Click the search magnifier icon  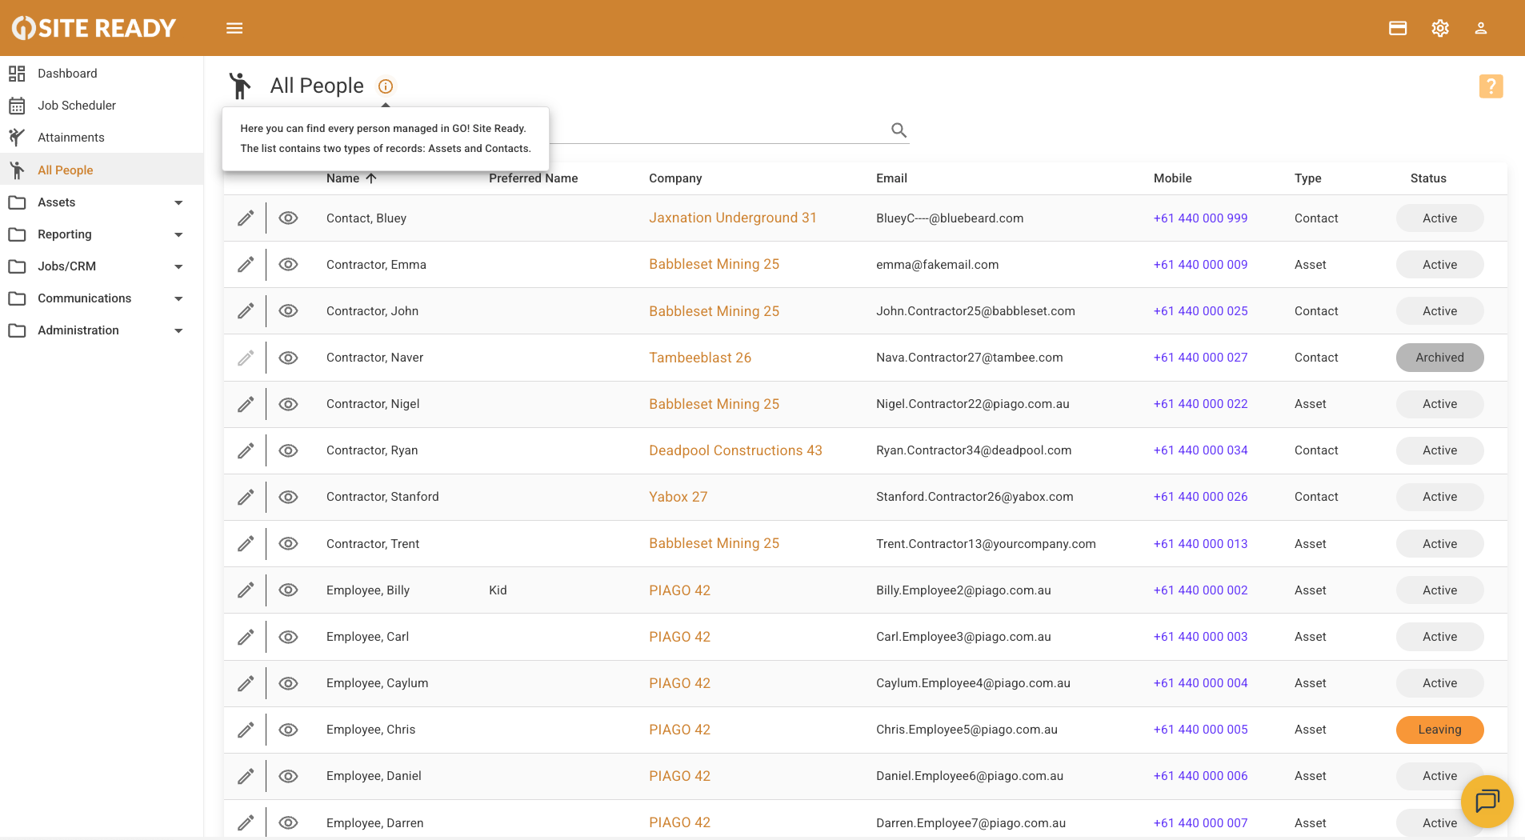click(x=899, y=130)
